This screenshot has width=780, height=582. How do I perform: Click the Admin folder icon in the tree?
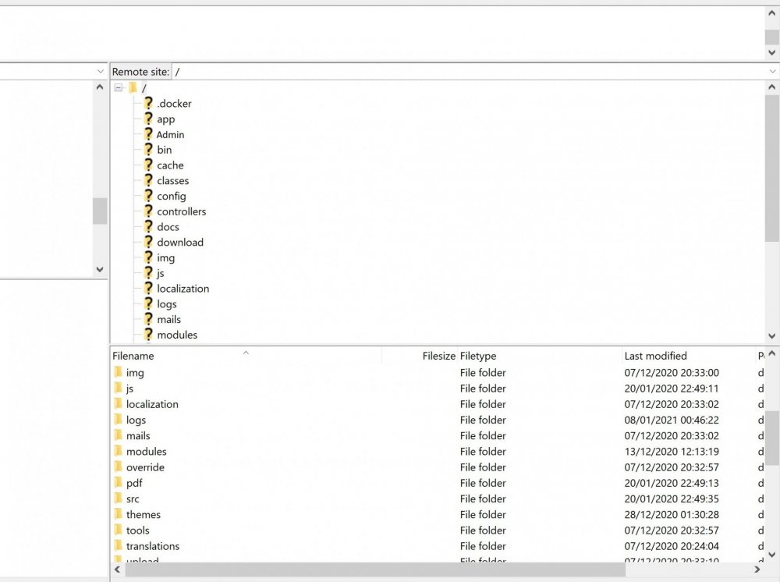point(148,134)
